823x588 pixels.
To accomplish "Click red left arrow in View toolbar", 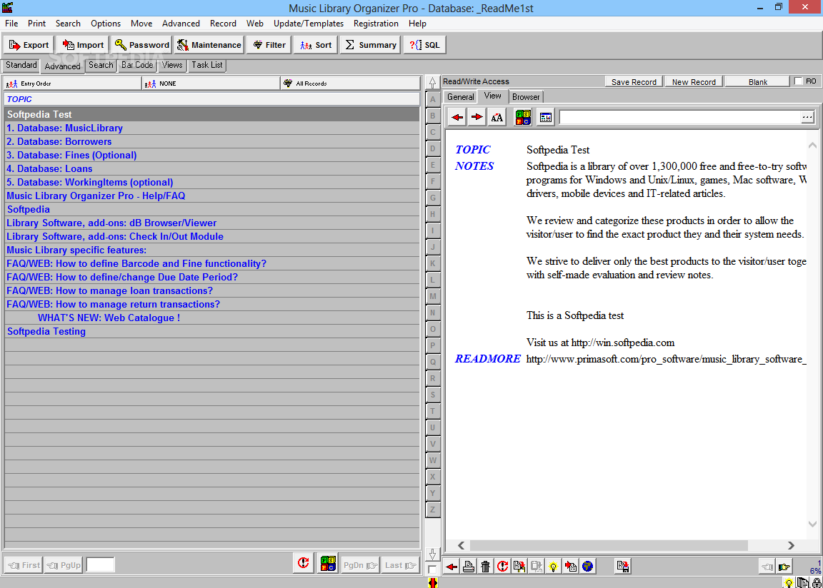I will point(457,118).
